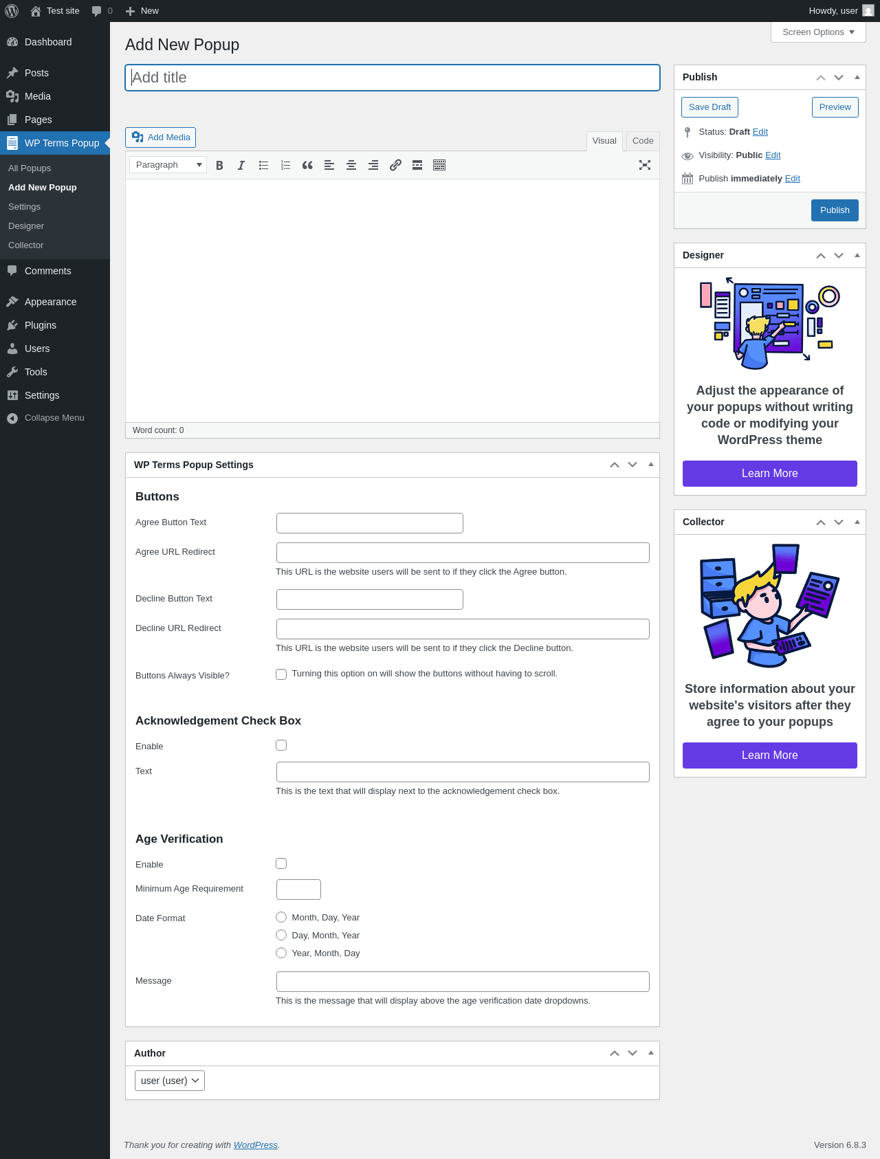Viewport: 880px width, 1159px height.
Task: Toggle italic formatting in editor toolbar
Action: (241, 165)
